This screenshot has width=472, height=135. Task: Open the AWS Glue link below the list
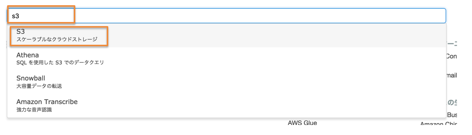tap(302, 123)
